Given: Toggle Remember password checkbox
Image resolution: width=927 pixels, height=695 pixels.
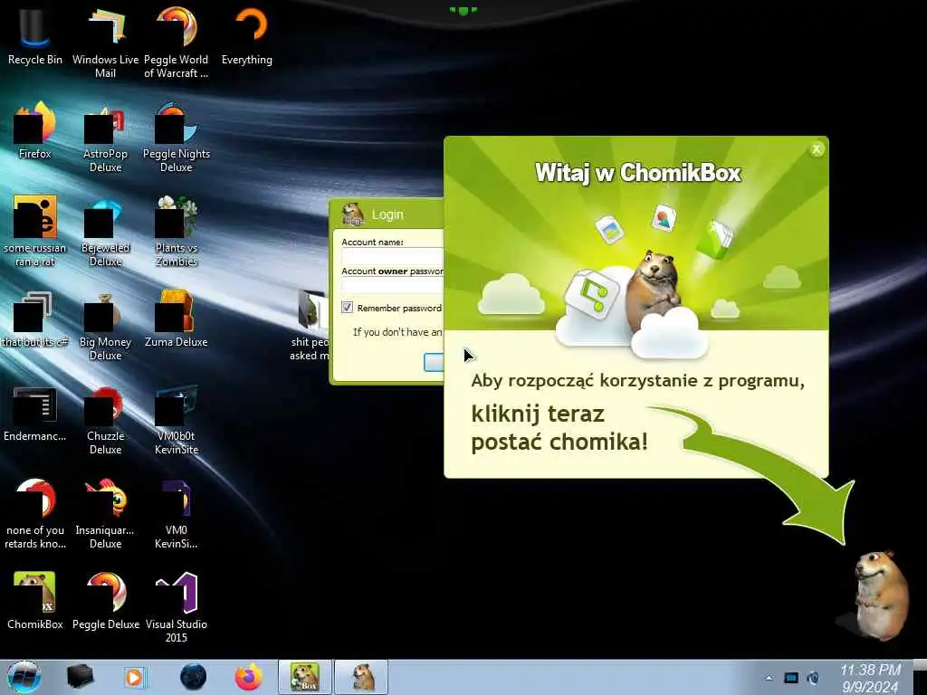Looking at the screenshot, I should tap(347, 308).
